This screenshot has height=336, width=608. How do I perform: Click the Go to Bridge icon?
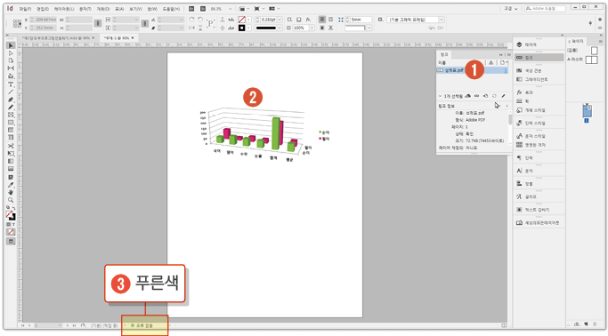pos(191,9)
